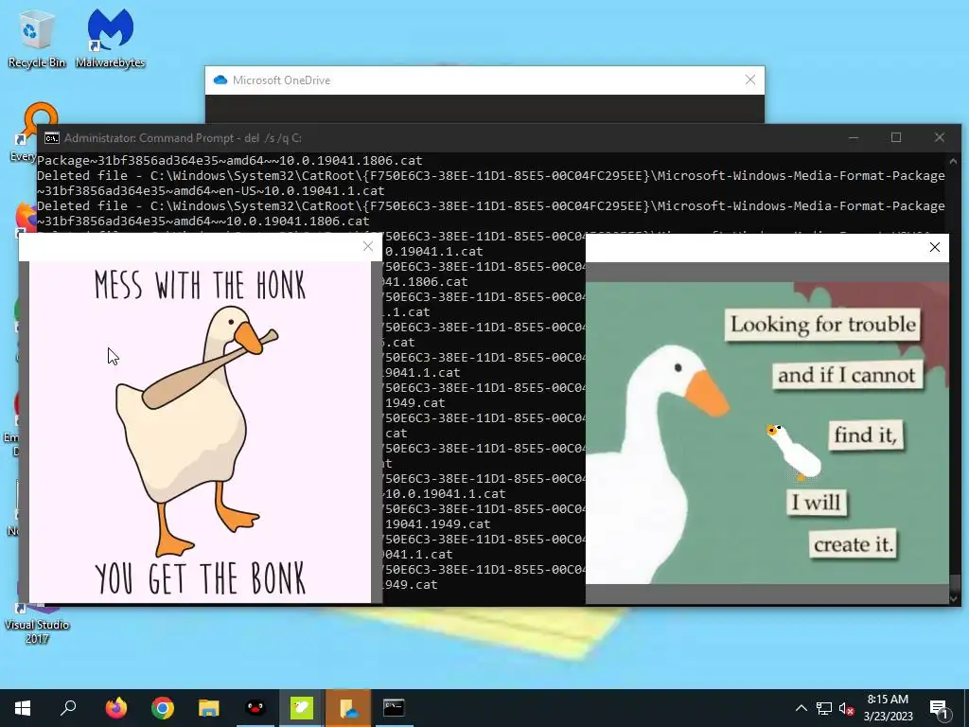
Task: Click the OneDrive cloud icon in title bar
Action: pos(220,80)
